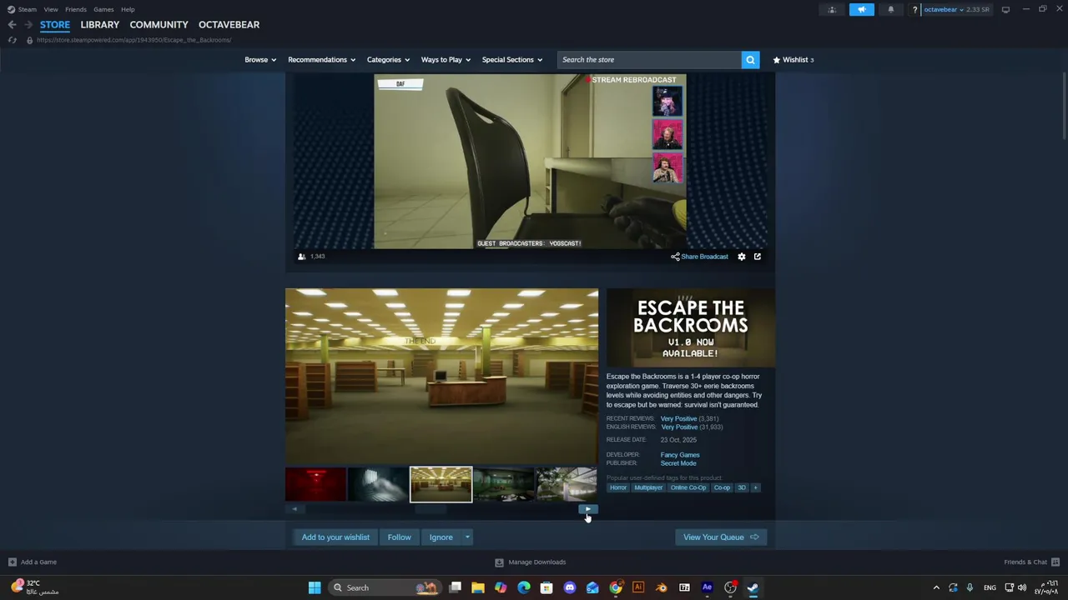The width and height of the screenshot is (1068, 600).
Task: Go to the STORE tab
Action: point(55,25)
